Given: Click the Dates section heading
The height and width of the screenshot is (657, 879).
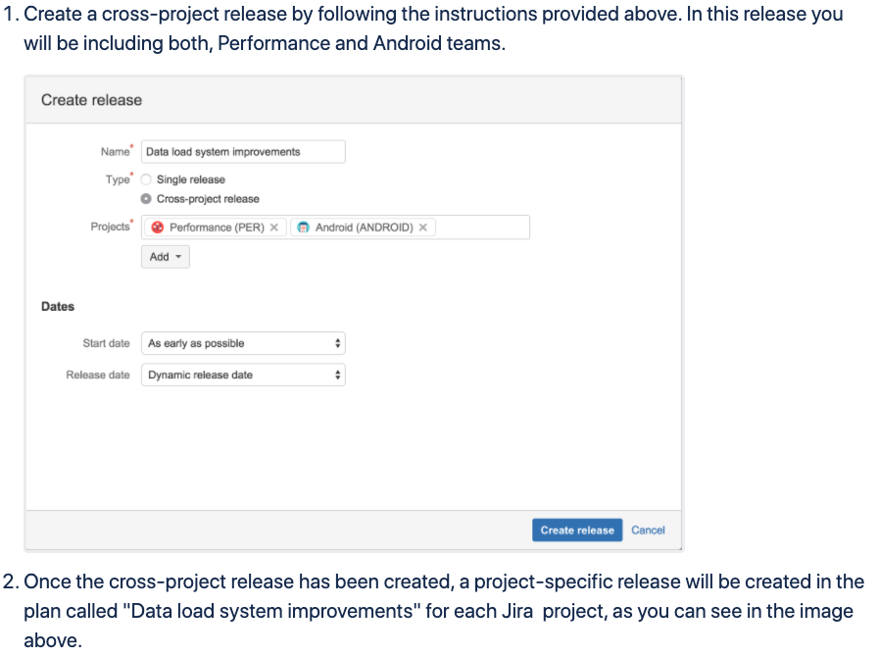Looking at the screenshot, I should tap(58, 306).
